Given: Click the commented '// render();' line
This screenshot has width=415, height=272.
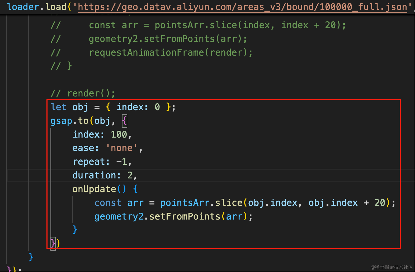Looking at the screenshot, I should (83, 94).
